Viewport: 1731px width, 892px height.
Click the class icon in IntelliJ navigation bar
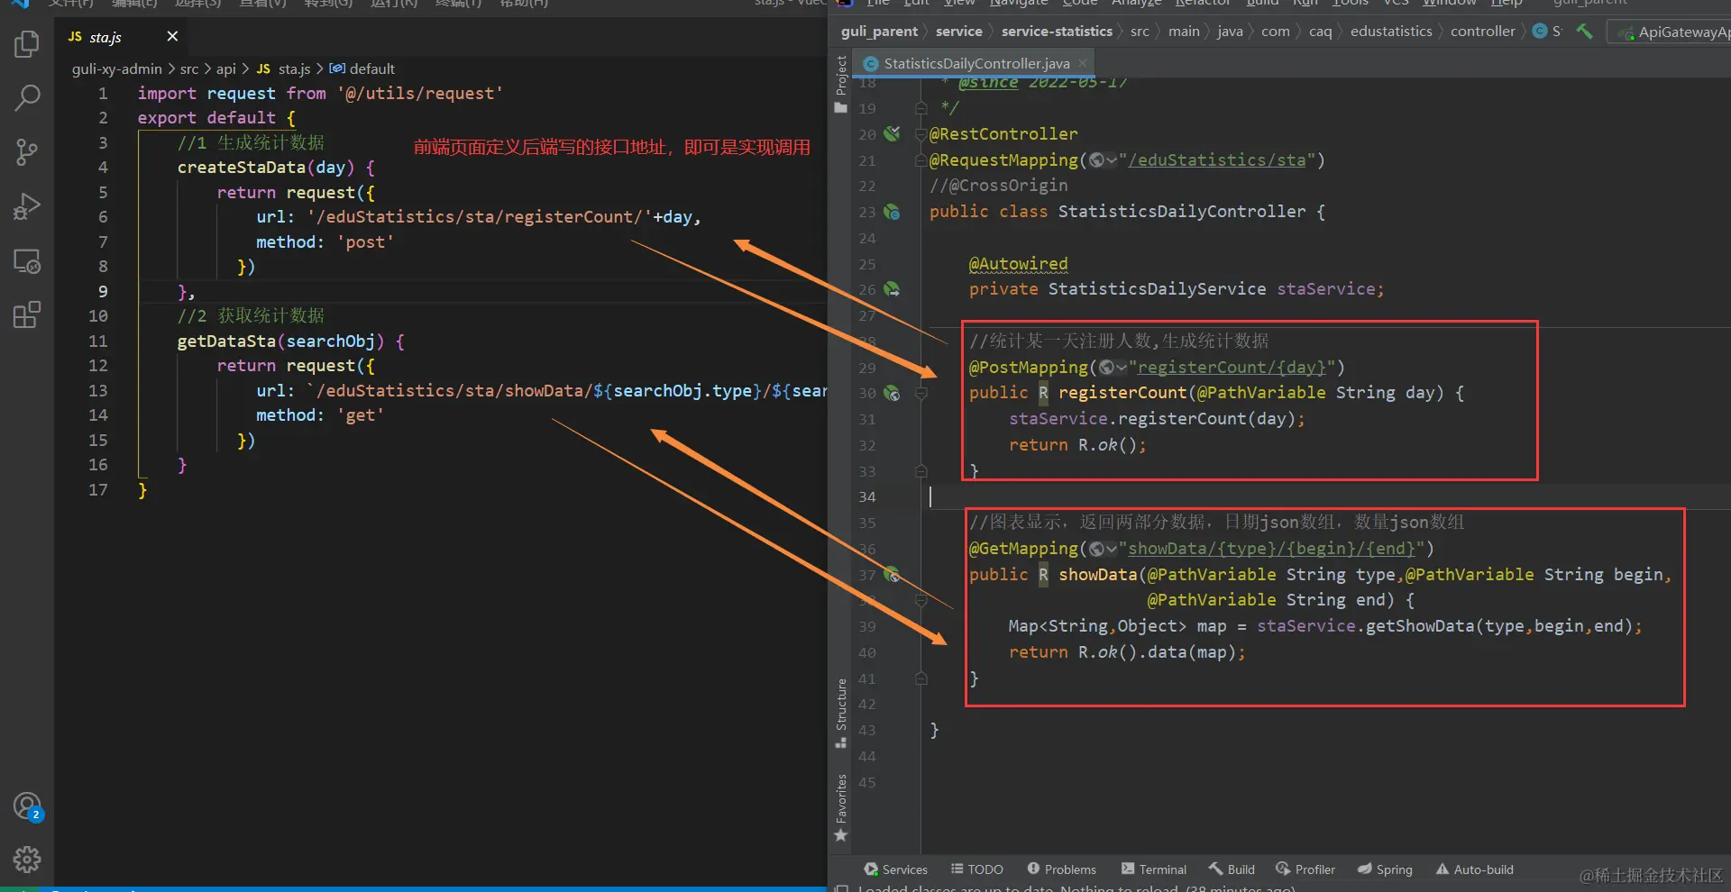click(1540, 32)
